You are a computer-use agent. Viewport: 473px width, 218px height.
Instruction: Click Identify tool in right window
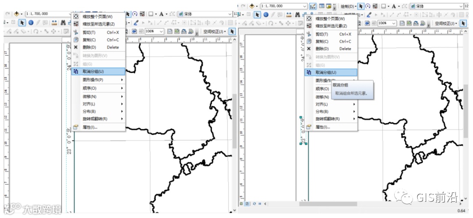tap(266, 15)
